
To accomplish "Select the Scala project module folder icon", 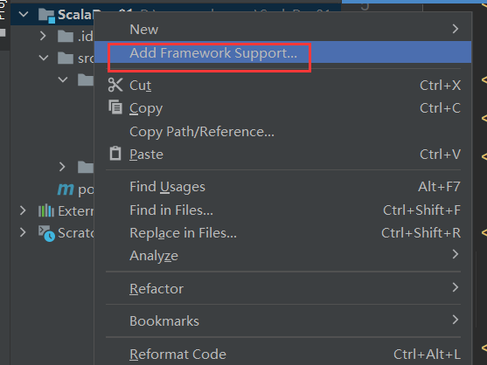I will [x=46, y=16].
